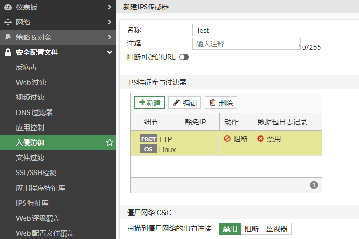Click the 注释 comment input field

(246, 44)
